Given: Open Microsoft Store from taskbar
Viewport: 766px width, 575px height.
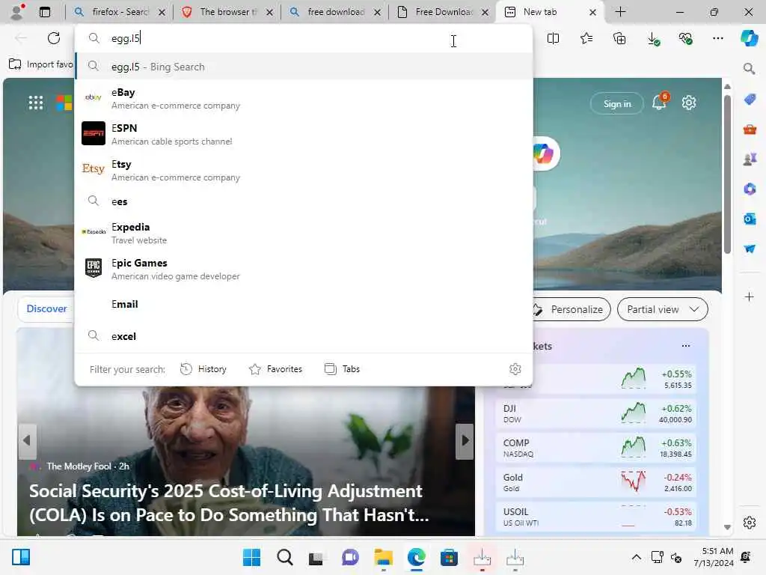Looking at the screenshot, I should coord(449,557).
